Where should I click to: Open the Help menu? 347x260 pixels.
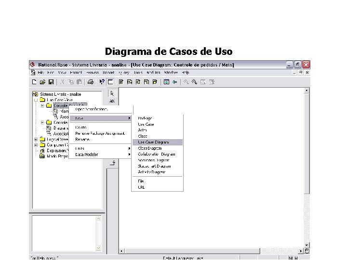[186, 73]
